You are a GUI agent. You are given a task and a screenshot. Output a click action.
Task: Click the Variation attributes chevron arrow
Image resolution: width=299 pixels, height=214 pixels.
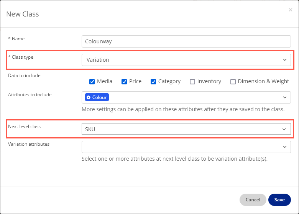284,147
